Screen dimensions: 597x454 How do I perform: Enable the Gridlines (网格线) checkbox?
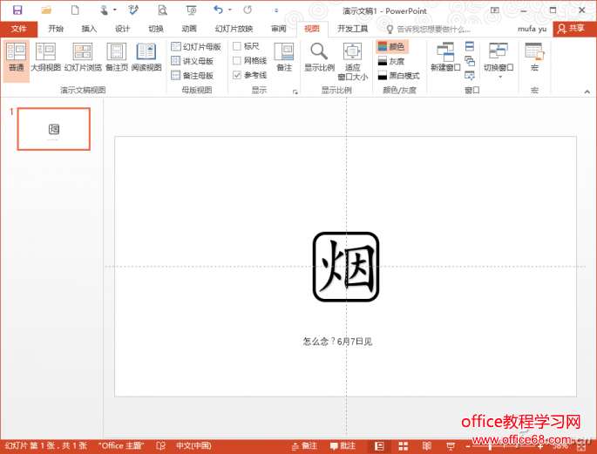[237, 61]
